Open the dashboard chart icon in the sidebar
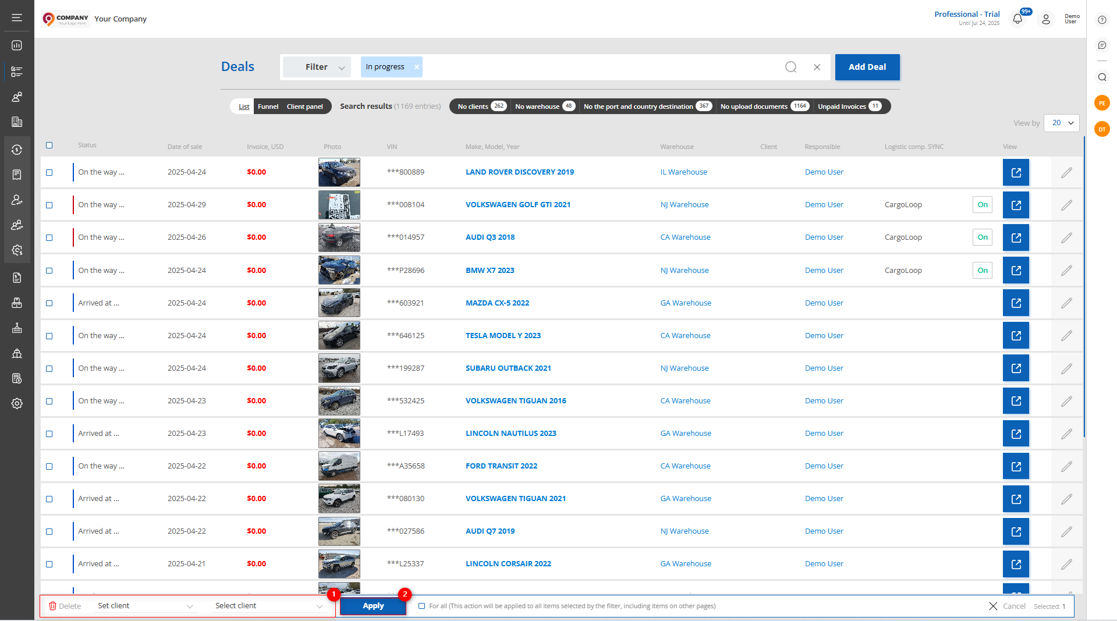 click(17, 45)
